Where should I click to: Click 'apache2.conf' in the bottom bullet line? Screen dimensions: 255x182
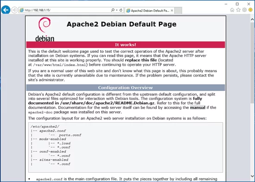coord(49,179)
